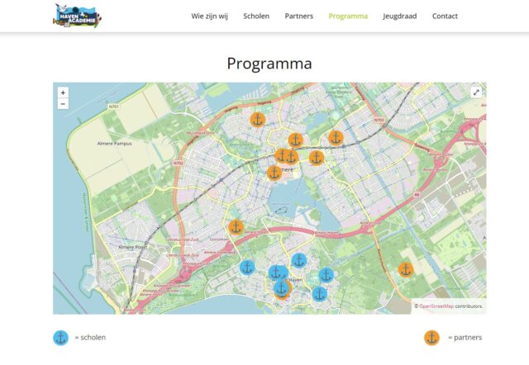
Task: Open the Partners menu item
Action: (x=299, y=16)
